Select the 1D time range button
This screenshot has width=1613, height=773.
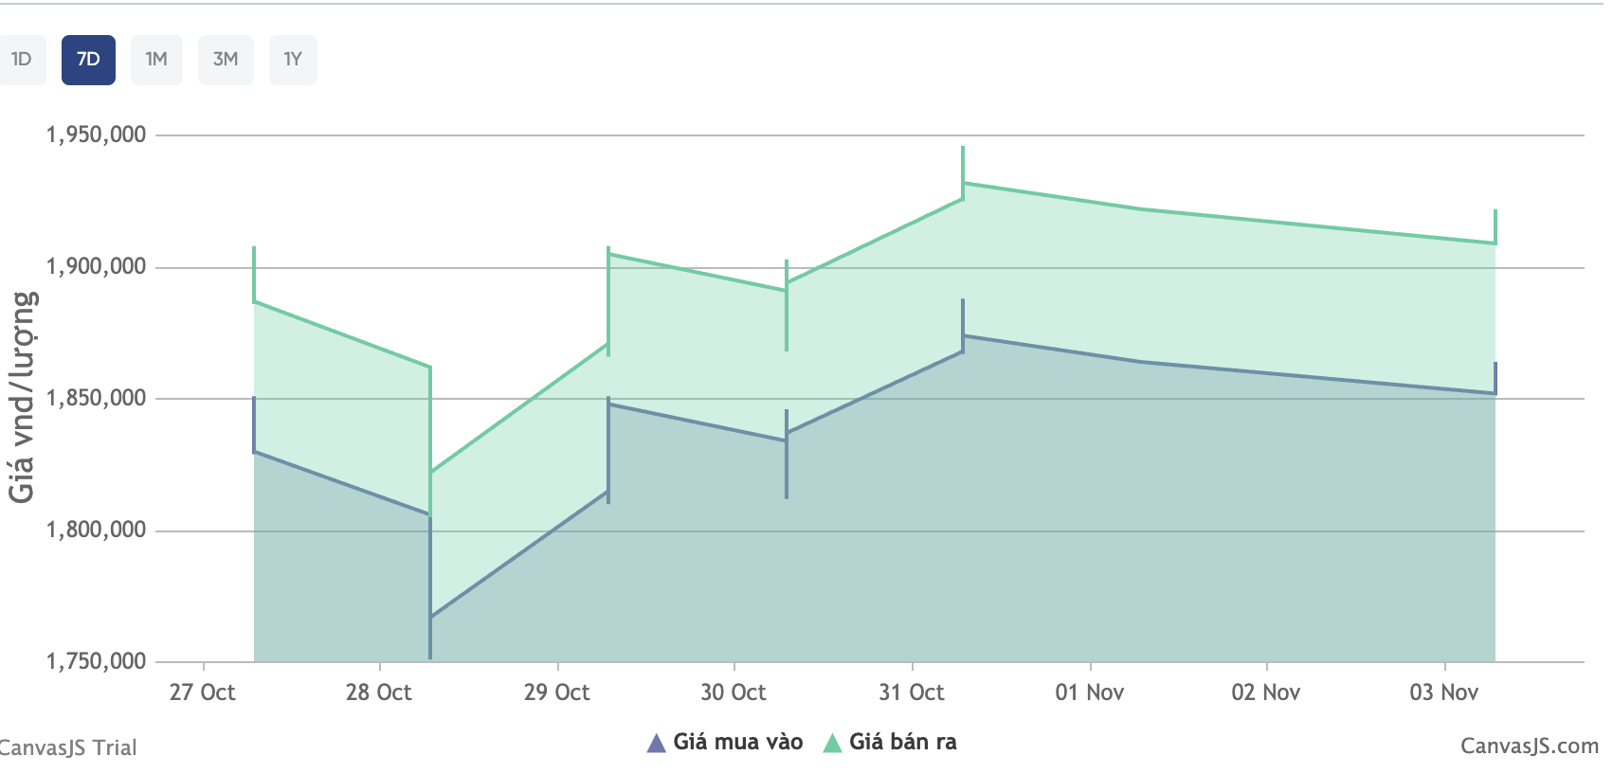click(x=21, y=60)
